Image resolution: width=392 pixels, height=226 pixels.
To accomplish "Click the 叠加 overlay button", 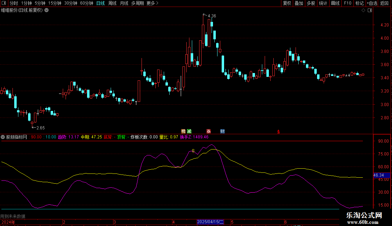I will [x=299, y=3].
